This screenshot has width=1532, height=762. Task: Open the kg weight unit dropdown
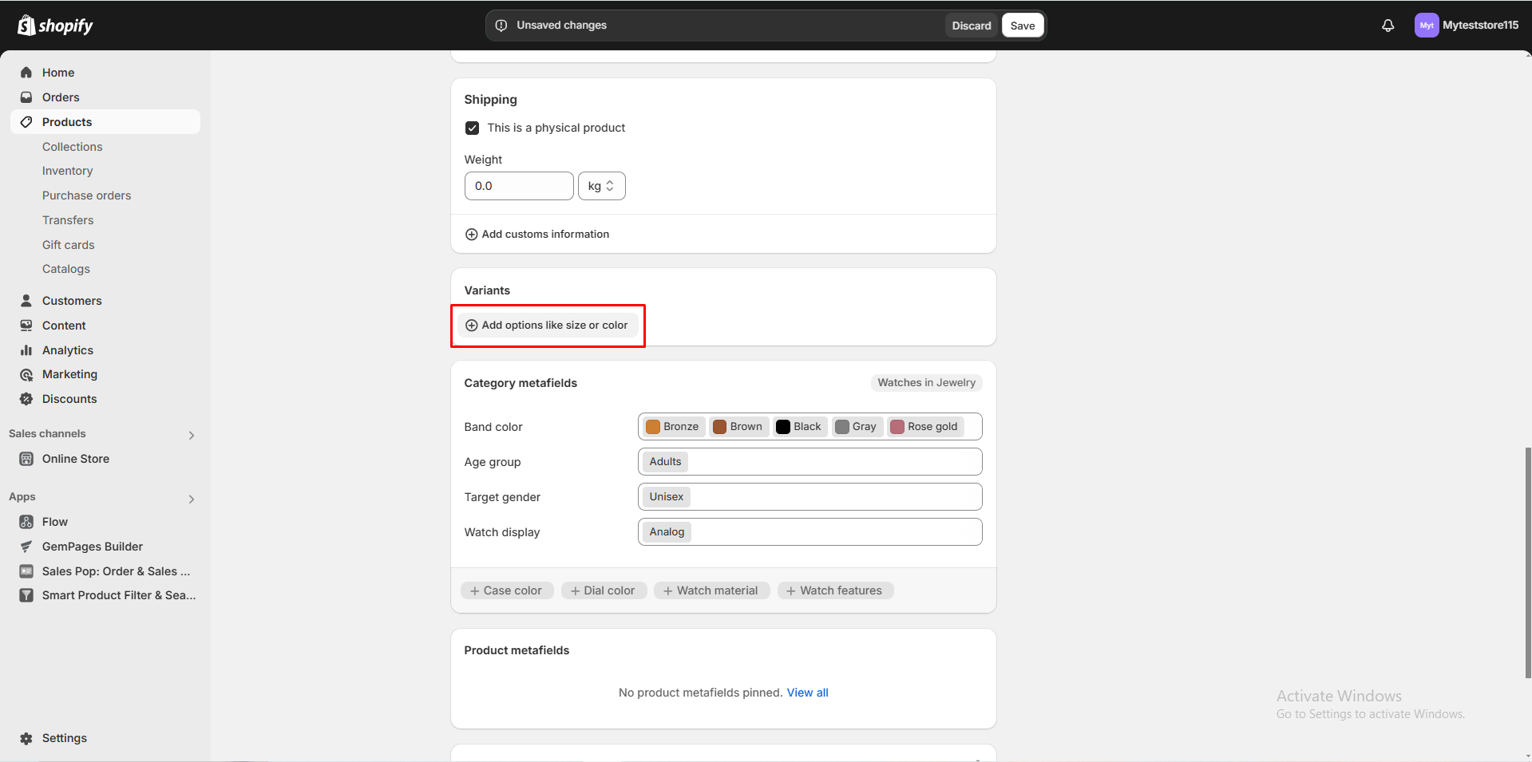click(x=601, y=186)
